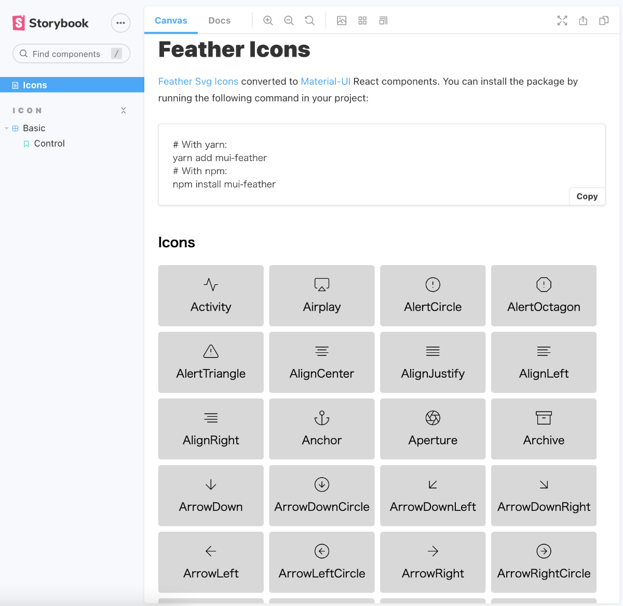This screenshot has height=606, width=623.
Task: Click the ArrowRightCircle icon tile
Action: coord(544,562)
